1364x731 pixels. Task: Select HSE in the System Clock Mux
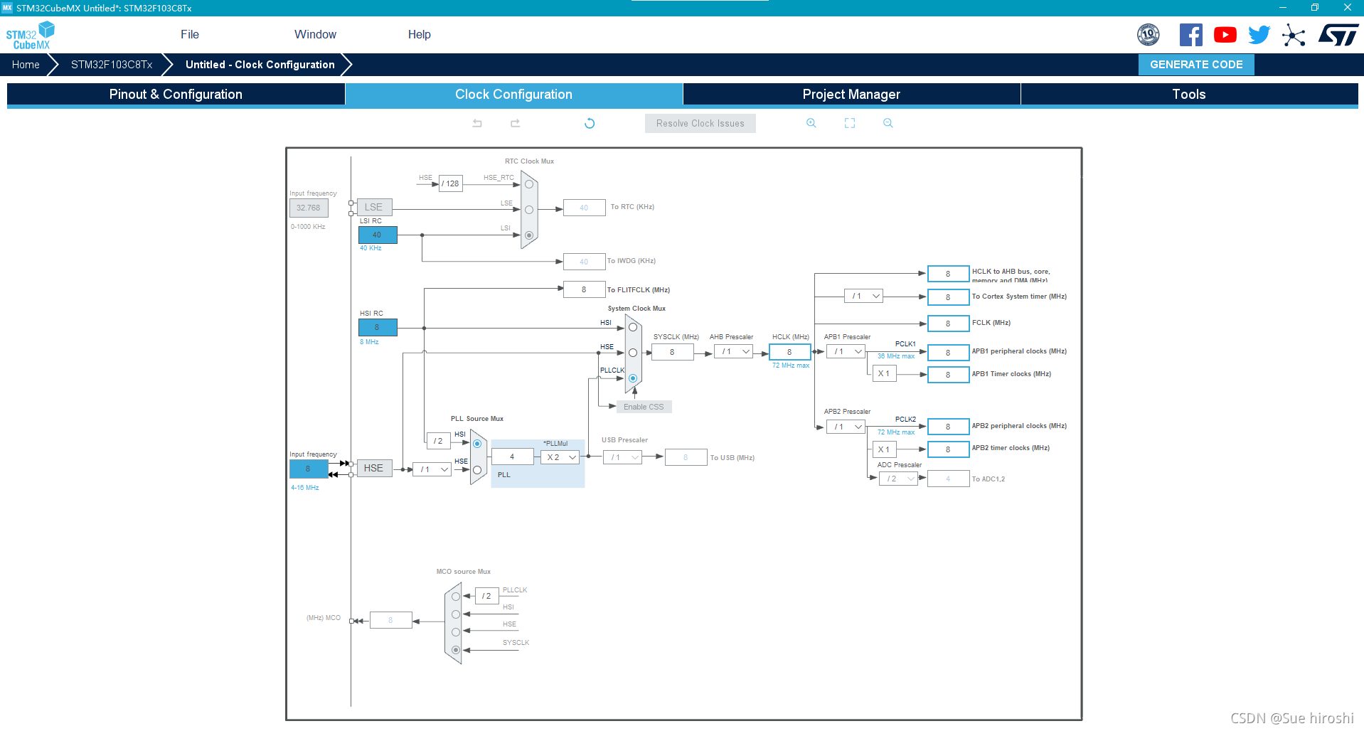point(633,353)
